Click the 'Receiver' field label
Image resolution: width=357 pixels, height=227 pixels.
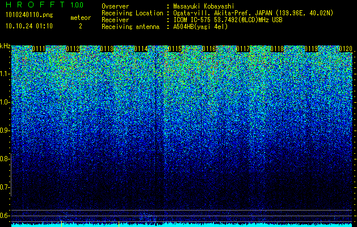click(115, 20)
